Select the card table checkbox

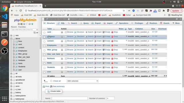tap(44, 33)
